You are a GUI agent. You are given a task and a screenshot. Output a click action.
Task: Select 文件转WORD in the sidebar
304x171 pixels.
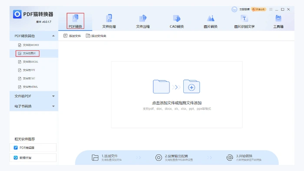pyautogui.click(x=34, y=45)
